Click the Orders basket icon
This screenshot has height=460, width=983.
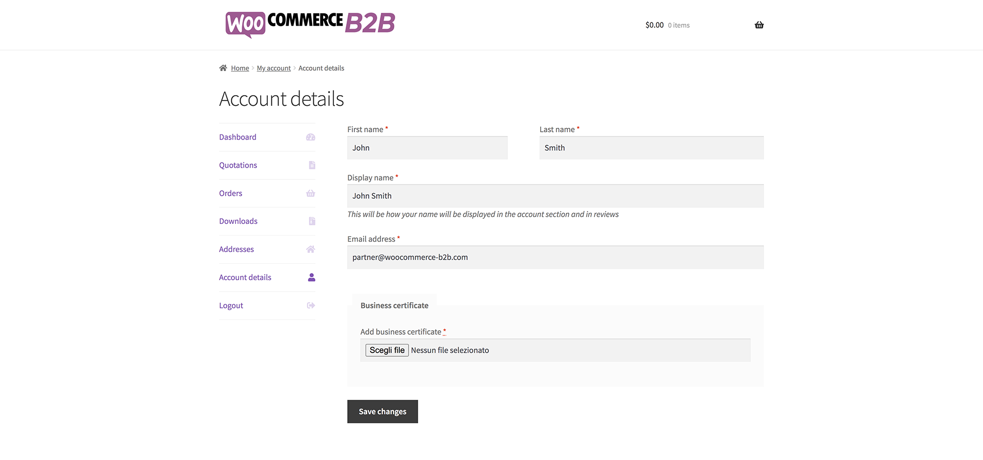311,193
